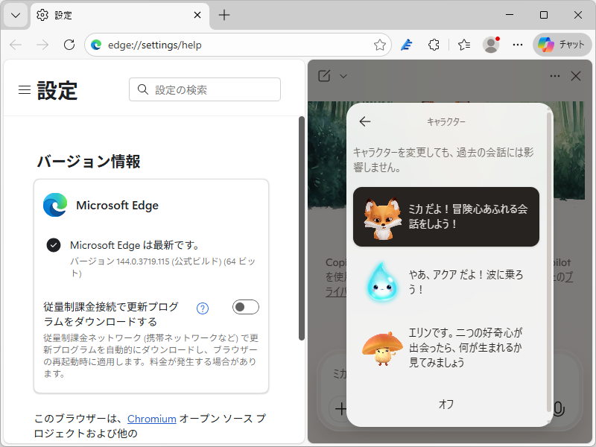Open the settings hamburger menu
The image size is (596, 447).
point(23,89)
